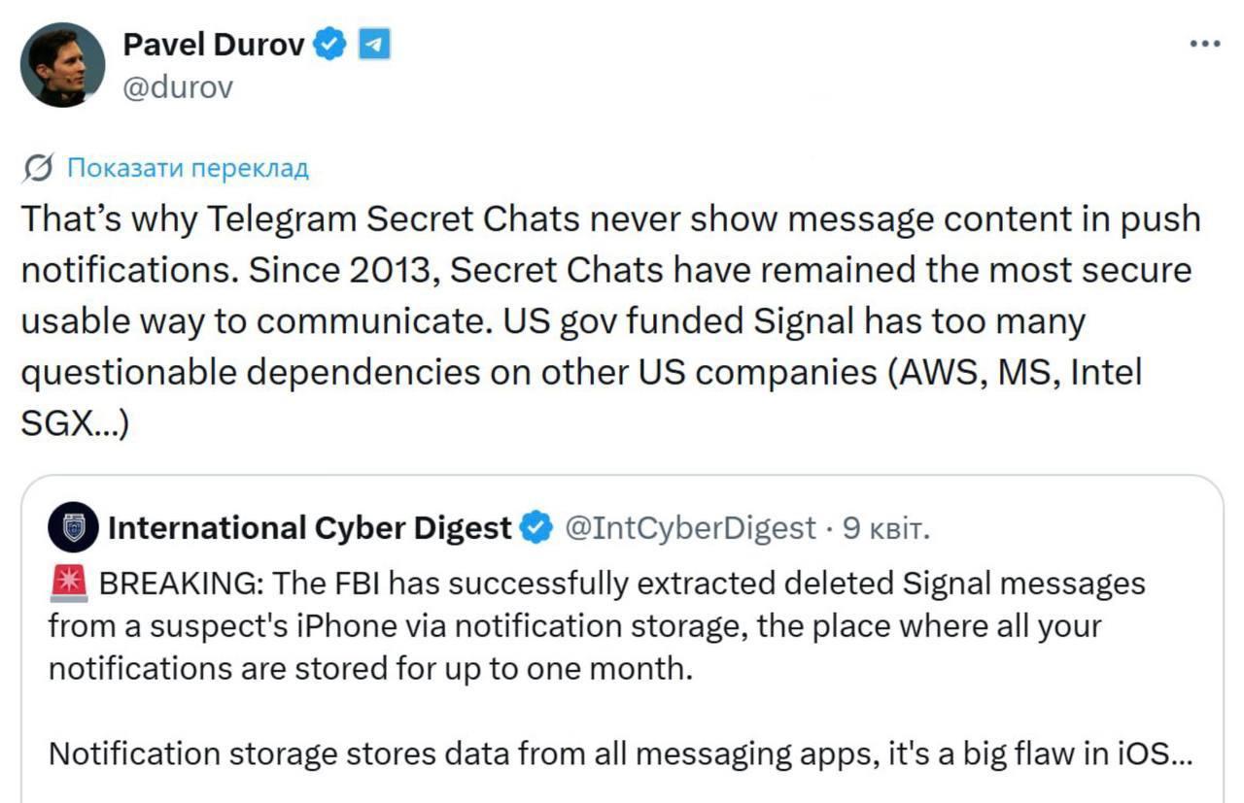
Task: Click blue verified badge beside Pavel Durov
Action: [331, 44]
